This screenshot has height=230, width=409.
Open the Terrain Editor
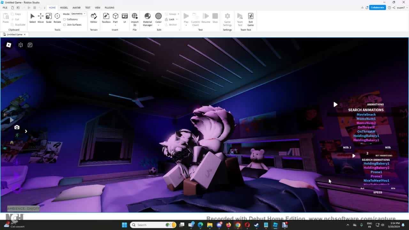(94, 18)
